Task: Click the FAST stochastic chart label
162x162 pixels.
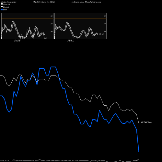Action: [17, 41]
